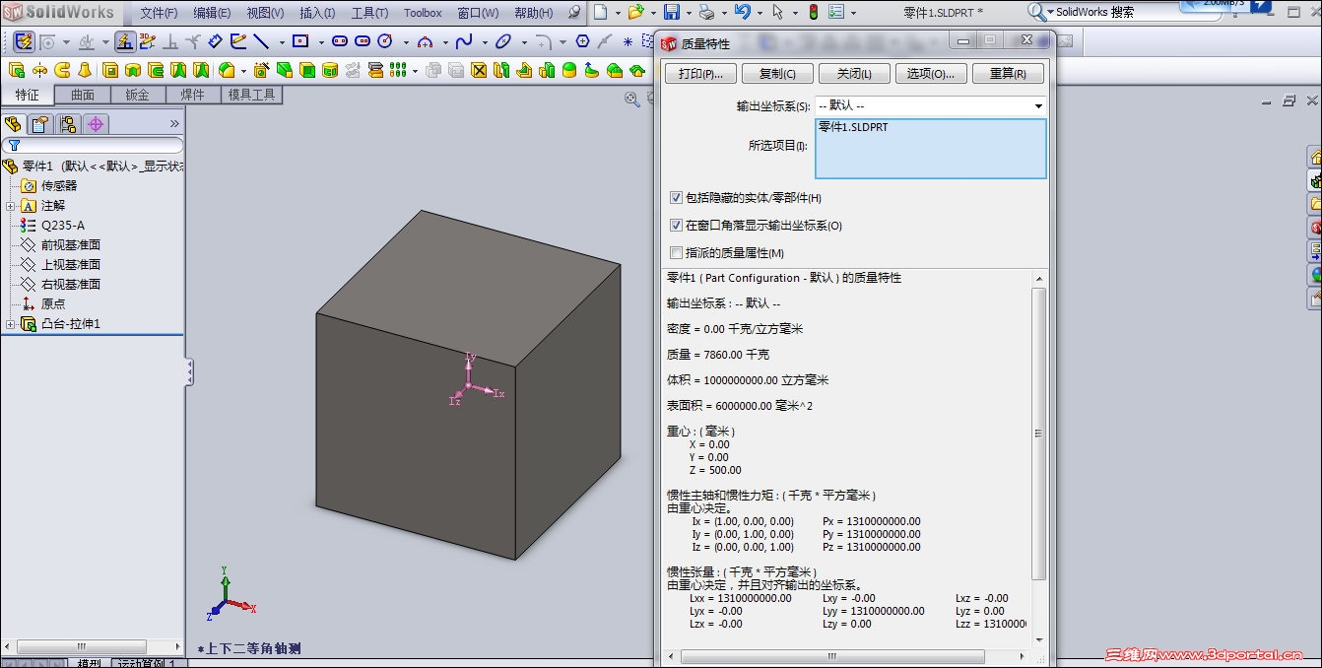Open the 工具(T) menu
The image size is (1322, 668).
370,13
